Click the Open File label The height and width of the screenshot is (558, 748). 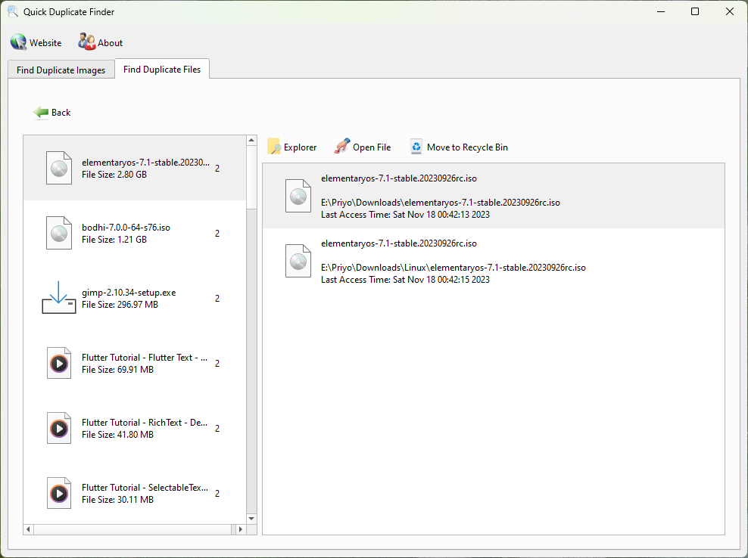point(372,147)
